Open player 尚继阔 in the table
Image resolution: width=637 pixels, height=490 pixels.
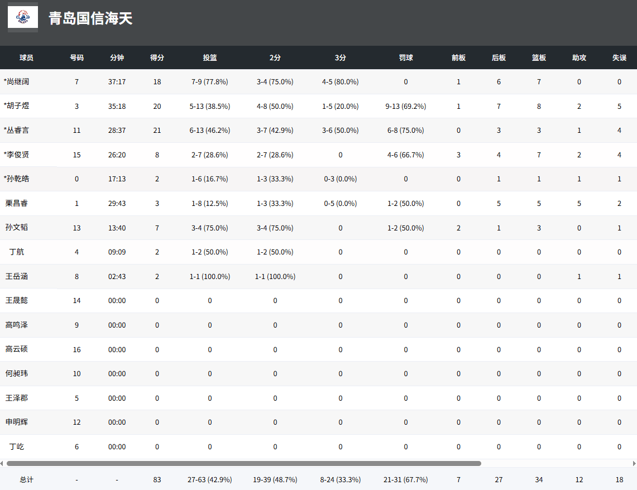tap(17, 81)
